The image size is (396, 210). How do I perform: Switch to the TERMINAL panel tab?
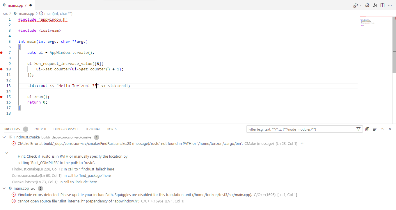[93, 129]
